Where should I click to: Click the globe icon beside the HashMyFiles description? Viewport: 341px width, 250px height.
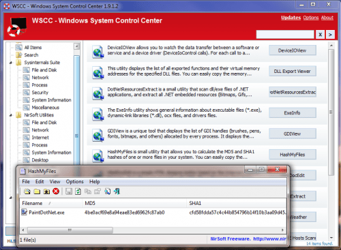point(98,156)
